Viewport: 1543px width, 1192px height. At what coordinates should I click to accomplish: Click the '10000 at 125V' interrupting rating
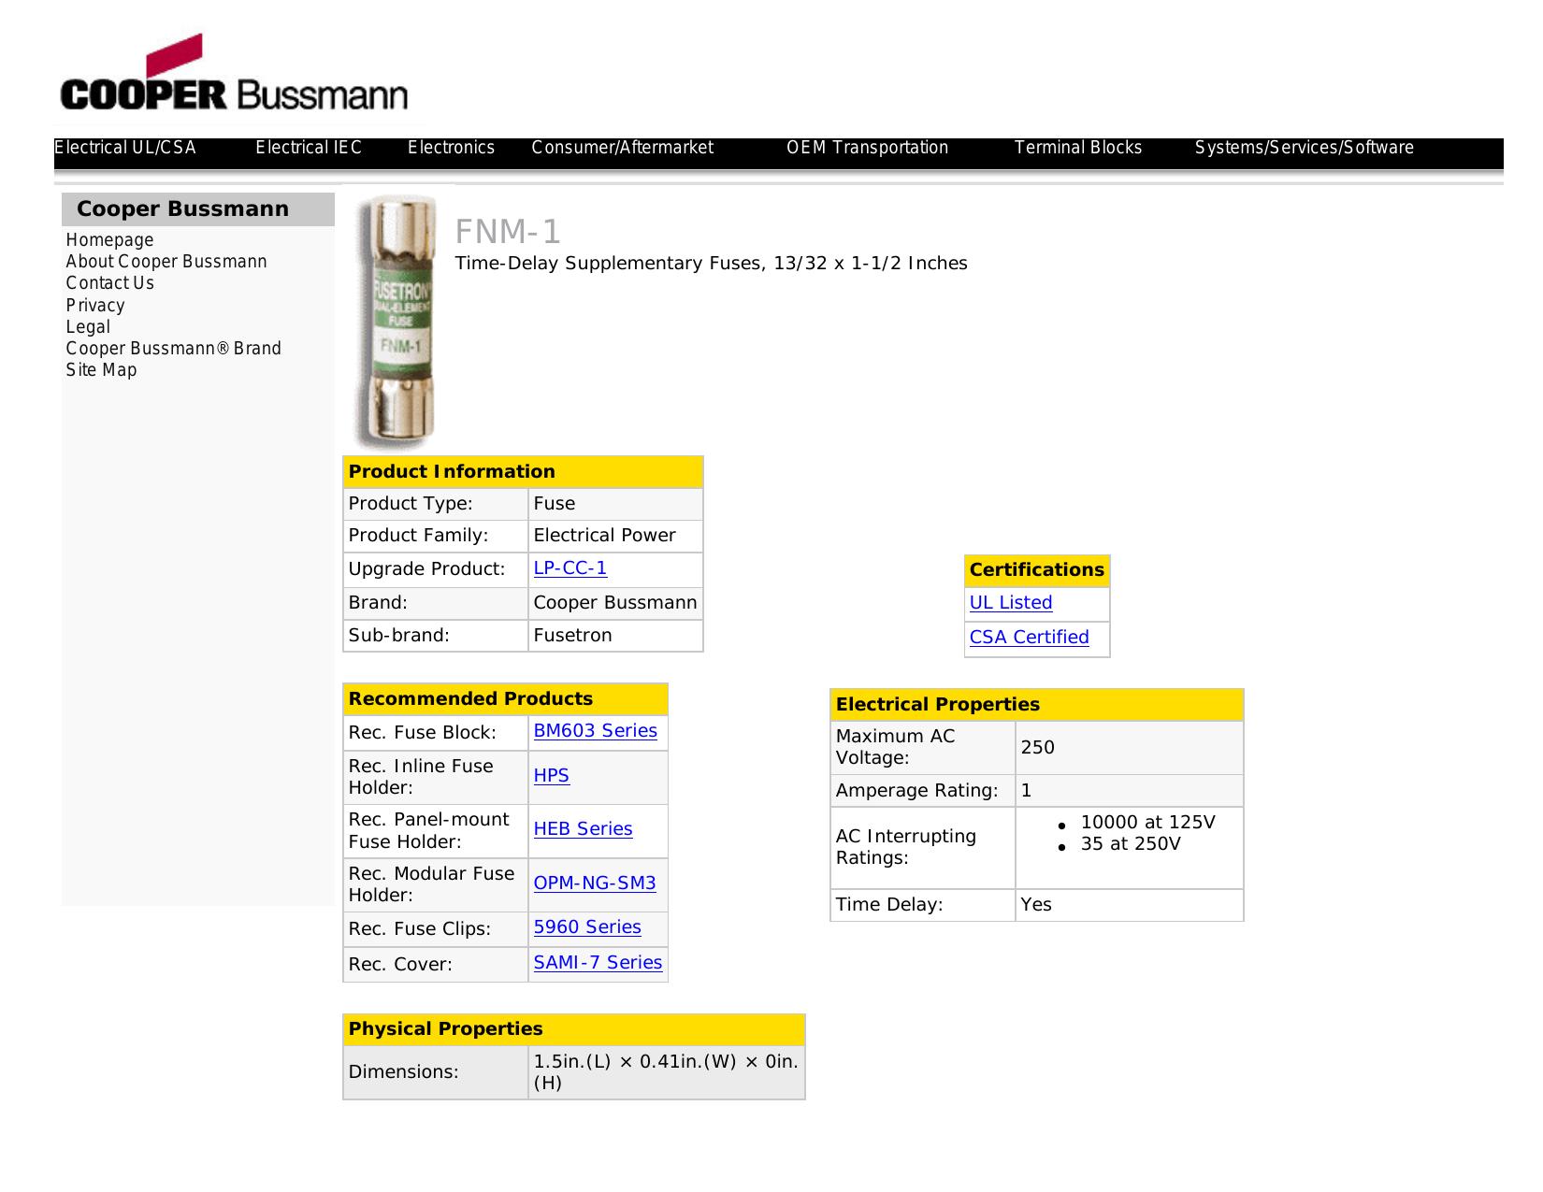click(1147, 823)
